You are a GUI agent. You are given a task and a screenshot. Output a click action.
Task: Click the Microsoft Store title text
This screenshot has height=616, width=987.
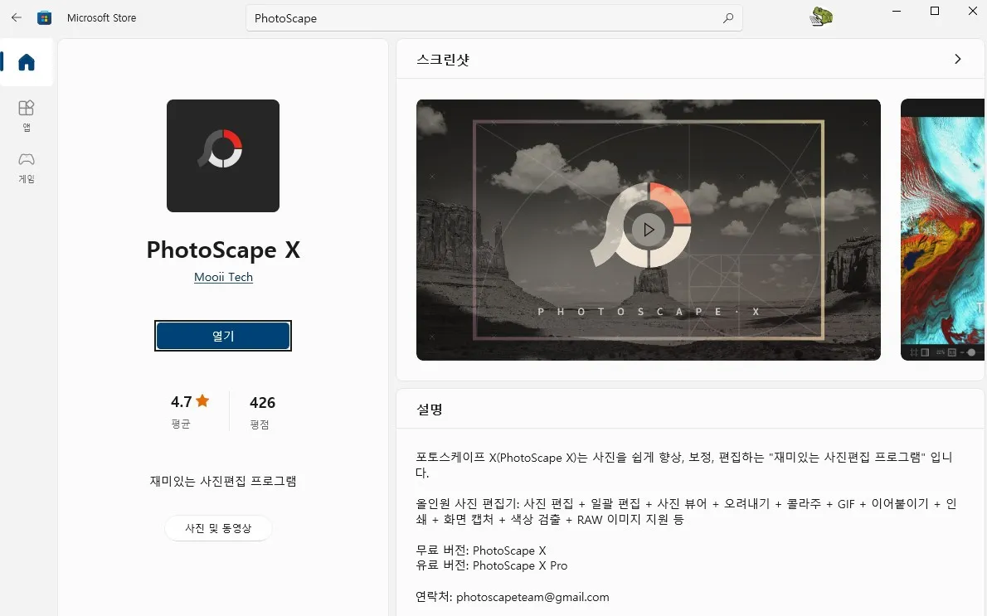[x=101, y=17]
